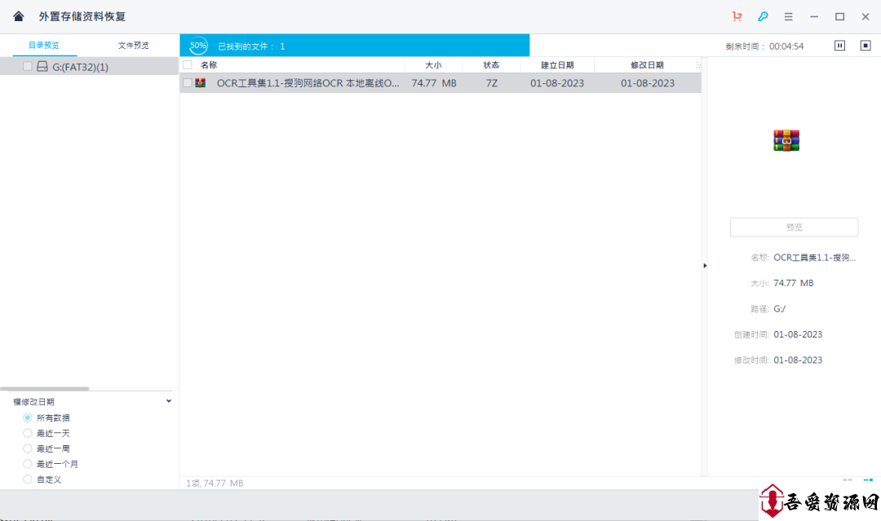Click the G:(FAT32)(1) drive icon
Image resolution: width=881 pixels, height=521 pixels.
(42, 67)
